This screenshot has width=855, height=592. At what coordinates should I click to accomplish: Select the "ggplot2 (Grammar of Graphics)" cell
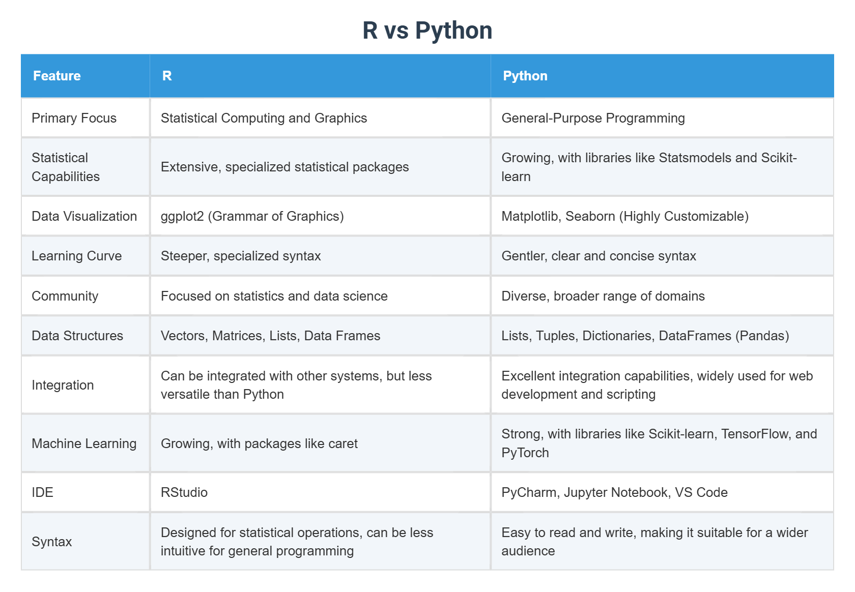[321, 216]
